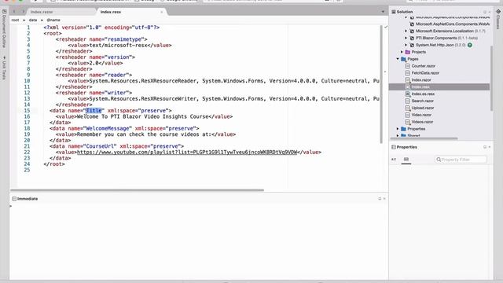The image size is (503, 283).
Task: Switch properties to categorized view
Action: click(406, 159)
